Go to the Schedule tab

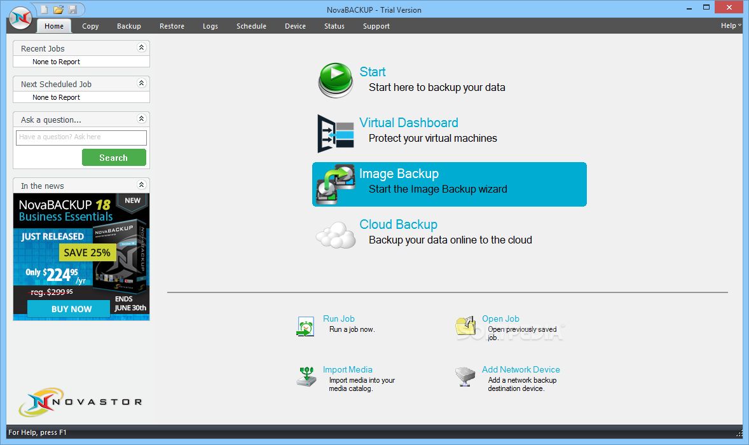pos(251,26)
